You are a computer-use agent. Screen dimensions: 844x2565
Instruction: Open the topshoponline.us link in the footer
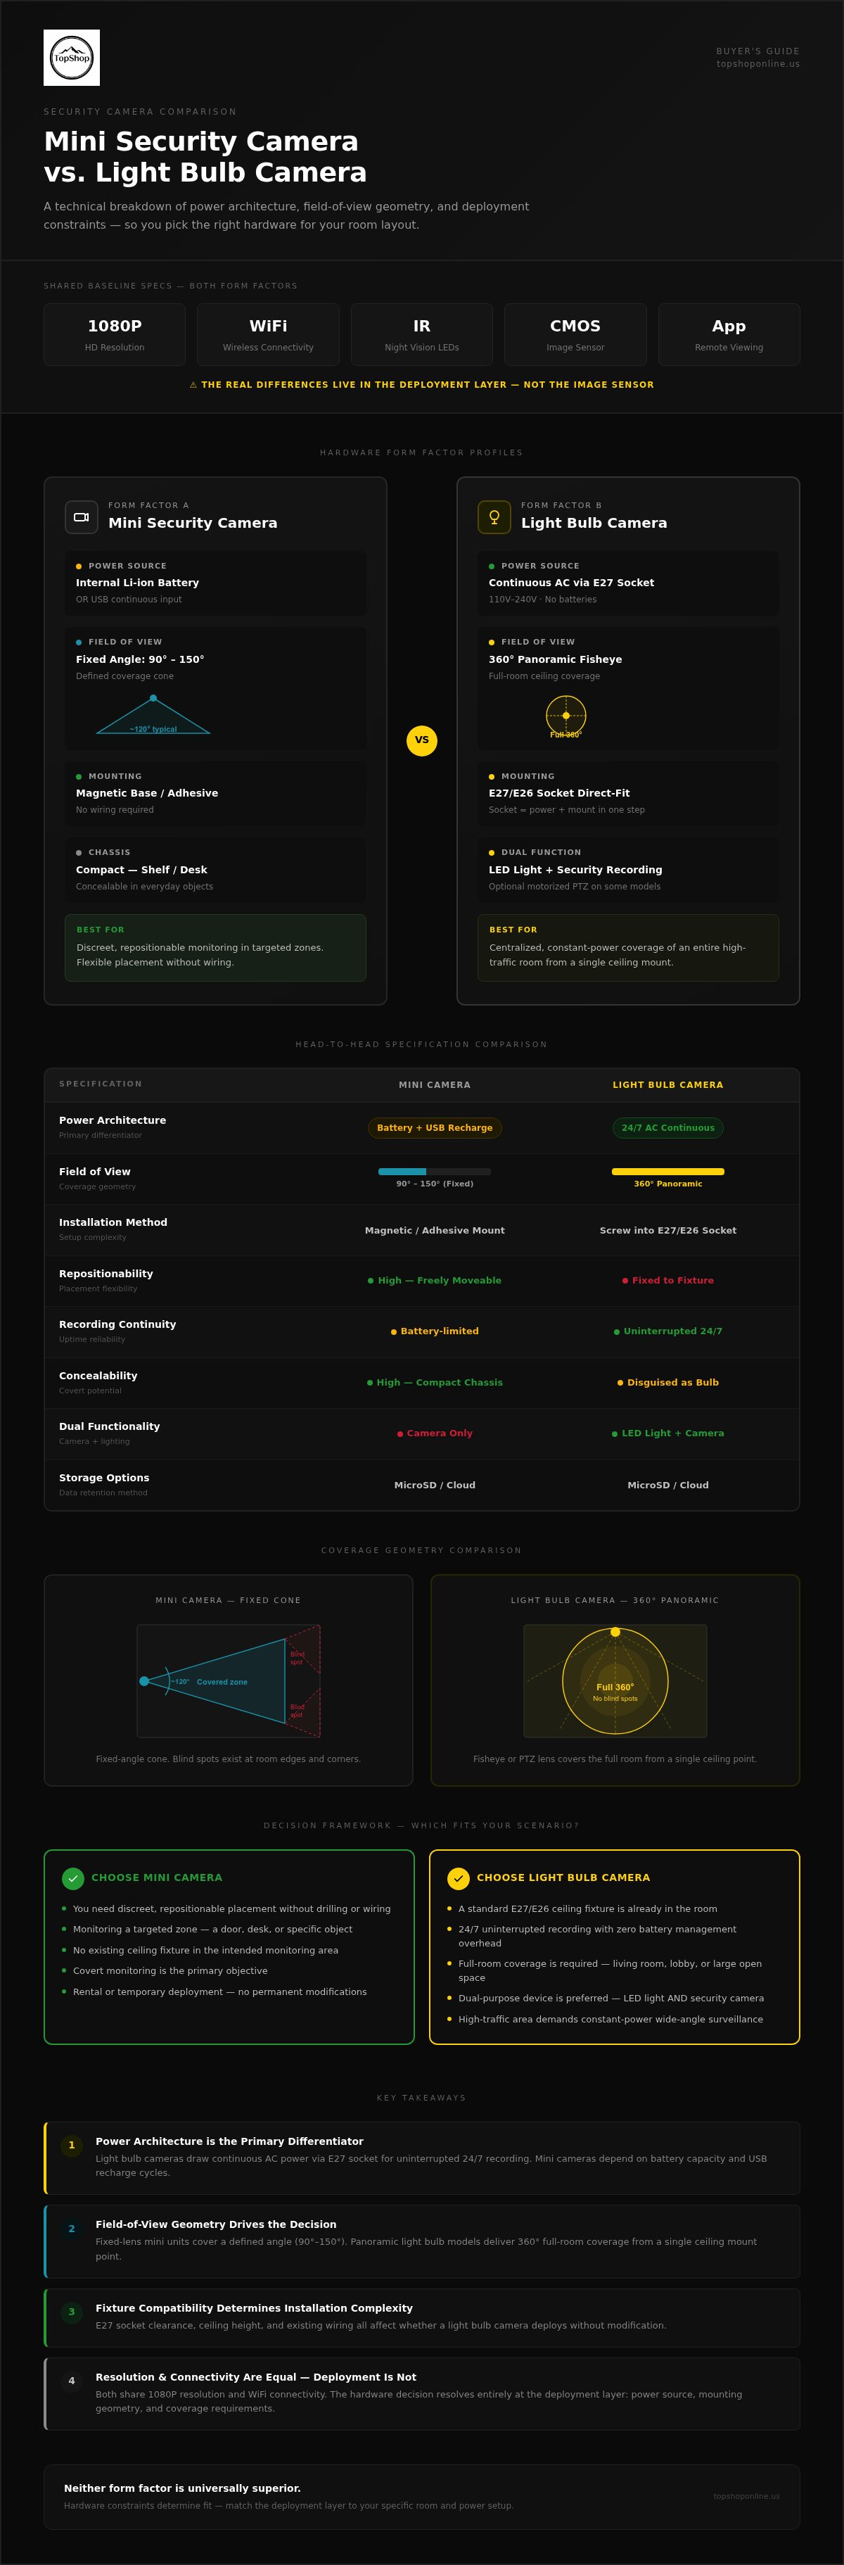click(746, 2496)
